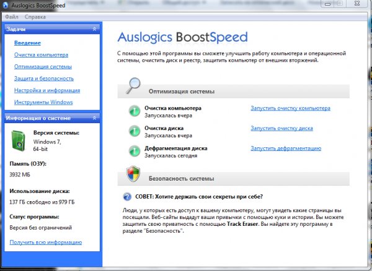Click the Windows security shield icon
Viewport: 372px width, 271px height.
tap(133, 174)
